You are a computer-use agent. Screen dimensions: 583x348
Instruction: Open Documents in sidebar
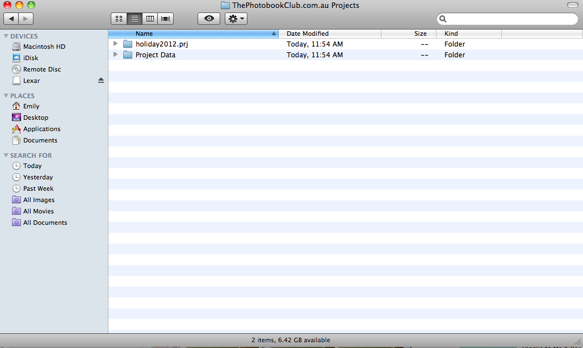(x=35, y=140)
